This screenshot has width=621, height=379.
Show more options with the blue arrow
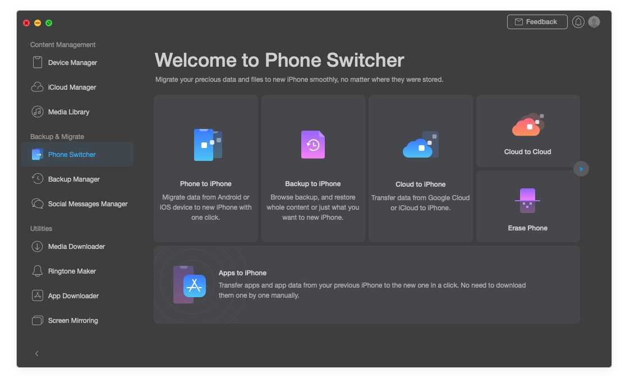pyautogui.click(x=581, y=169)
